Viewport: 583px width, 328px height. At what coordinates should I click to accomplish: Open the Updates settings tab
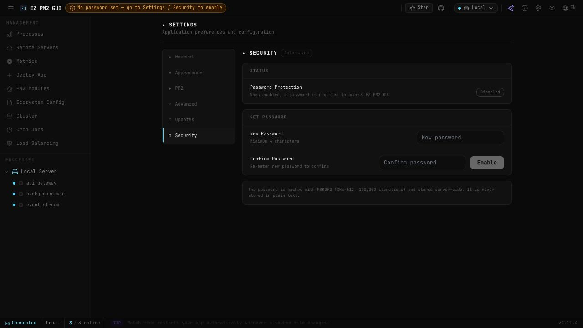pyautogui.click(x=199, y=120)
